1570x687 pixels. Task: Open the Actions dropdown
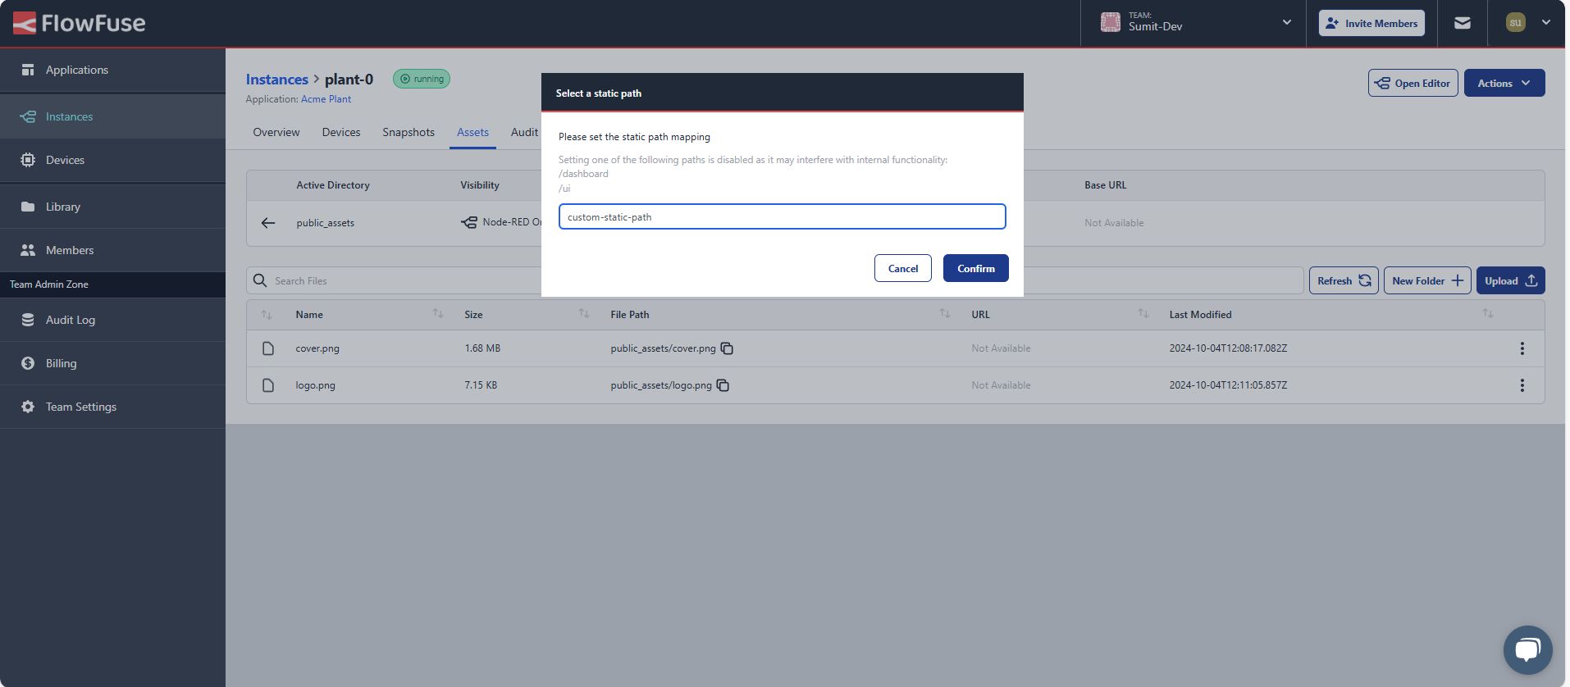[x=1504, y=83]
